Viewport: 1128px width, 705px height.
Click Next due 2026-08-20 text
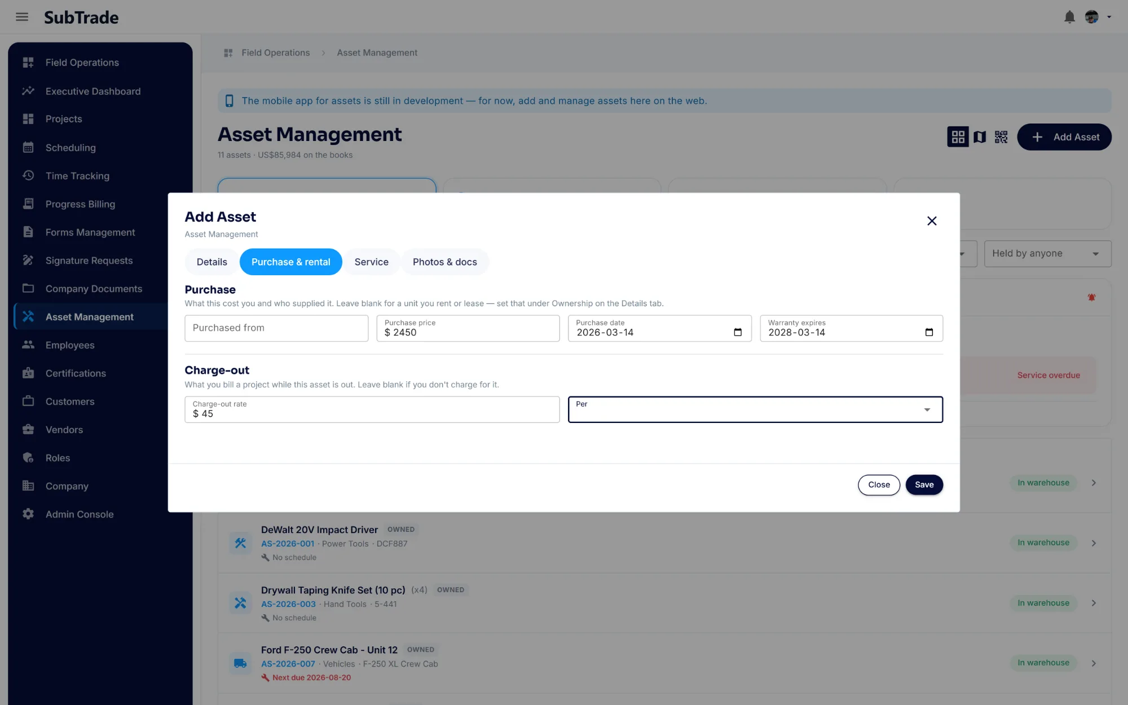(311, 678)
